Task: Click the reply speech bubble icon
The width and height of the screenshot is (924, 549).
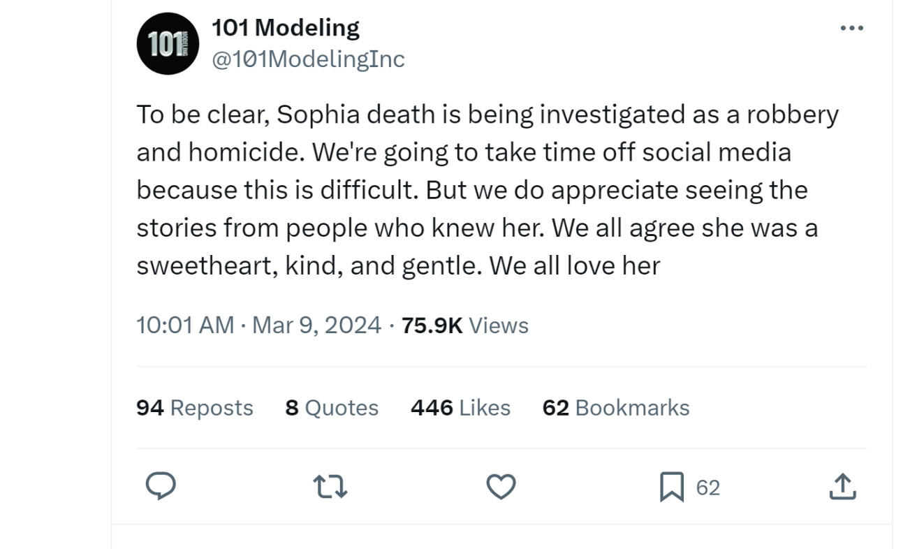Action: (x=160, y=486)
